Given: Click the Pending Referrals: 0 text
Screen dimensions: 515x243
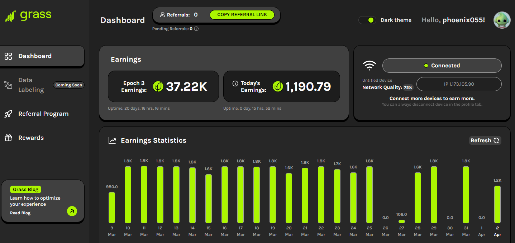Looking at the screenshot, I should click(x=172, y=29).
